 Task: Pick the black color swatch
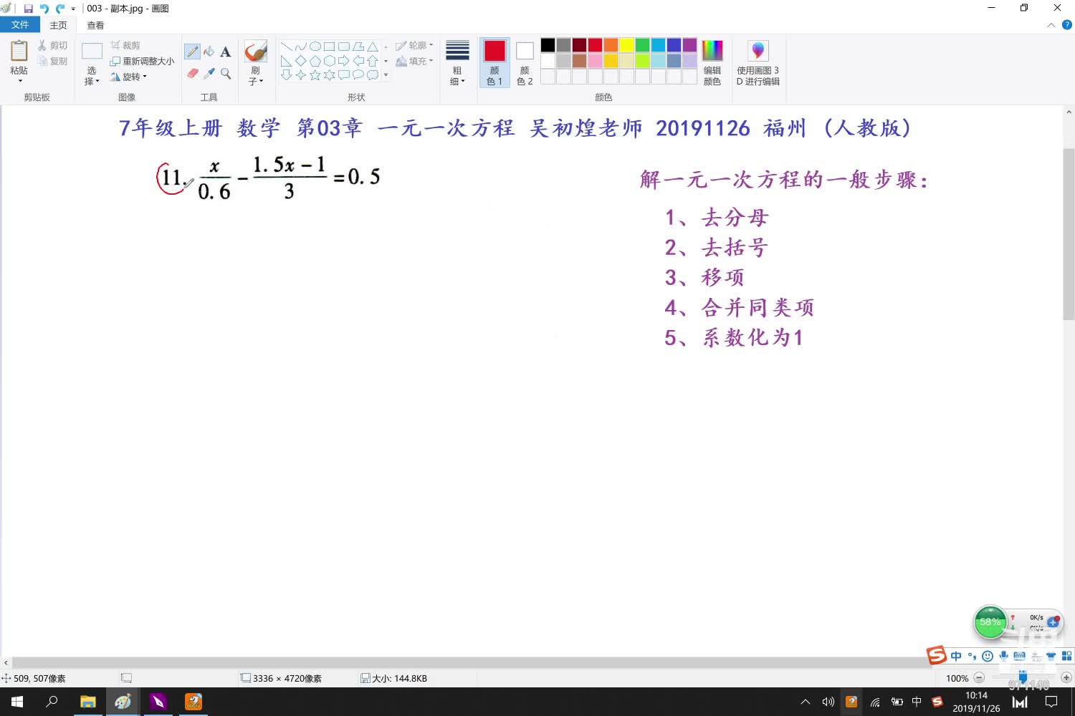(548, 45)
